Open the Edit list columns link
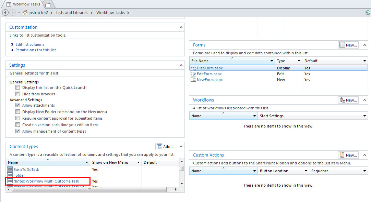 click(30, 44)
